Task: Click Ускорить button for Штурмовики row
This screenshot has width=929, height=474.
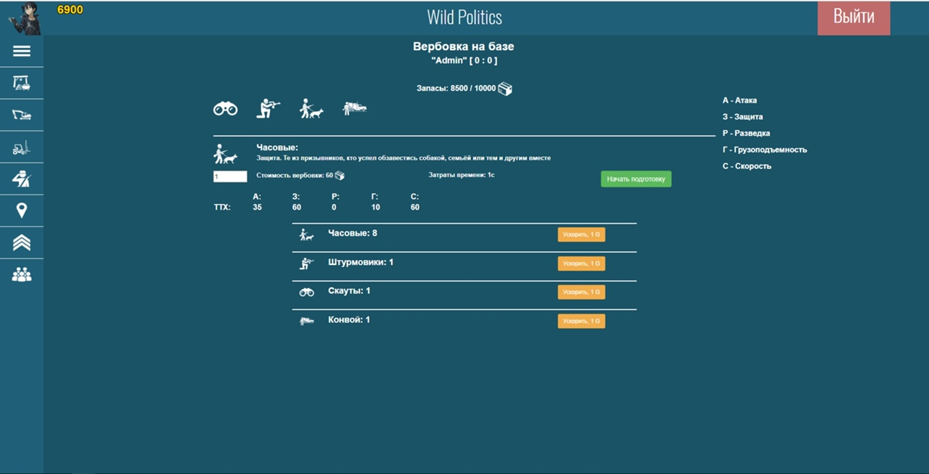Action: click(x=581, y=263)
